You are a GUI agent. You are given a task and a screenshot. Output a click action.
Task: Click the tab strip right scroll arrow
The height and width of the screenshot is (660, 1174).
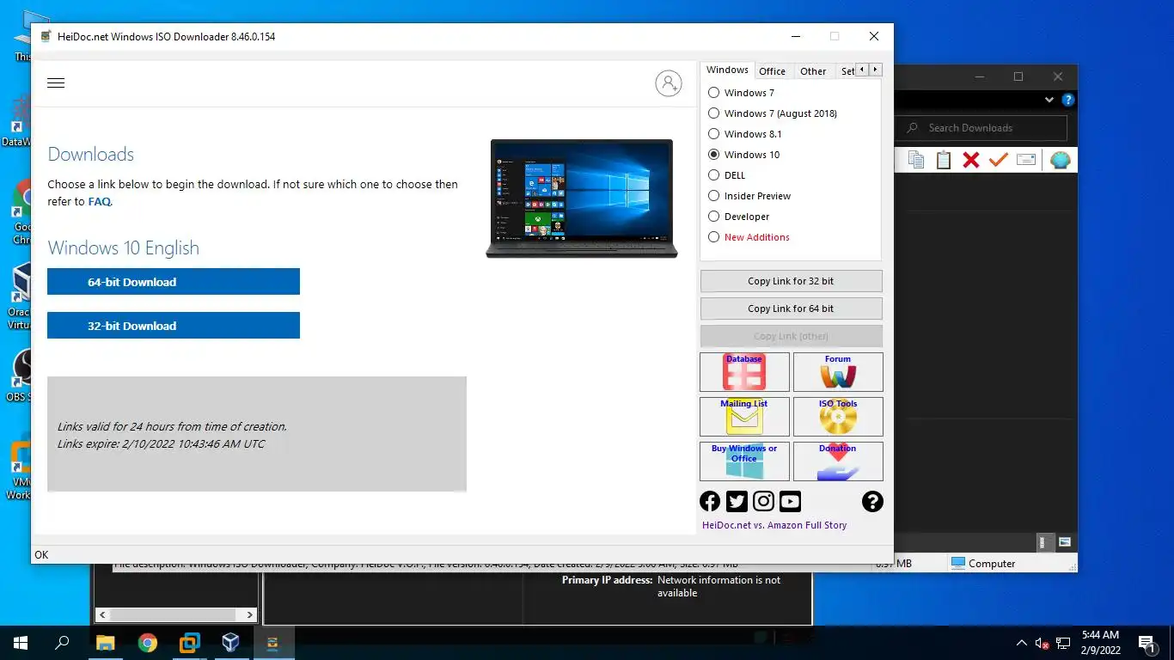(x=876, y=70)
